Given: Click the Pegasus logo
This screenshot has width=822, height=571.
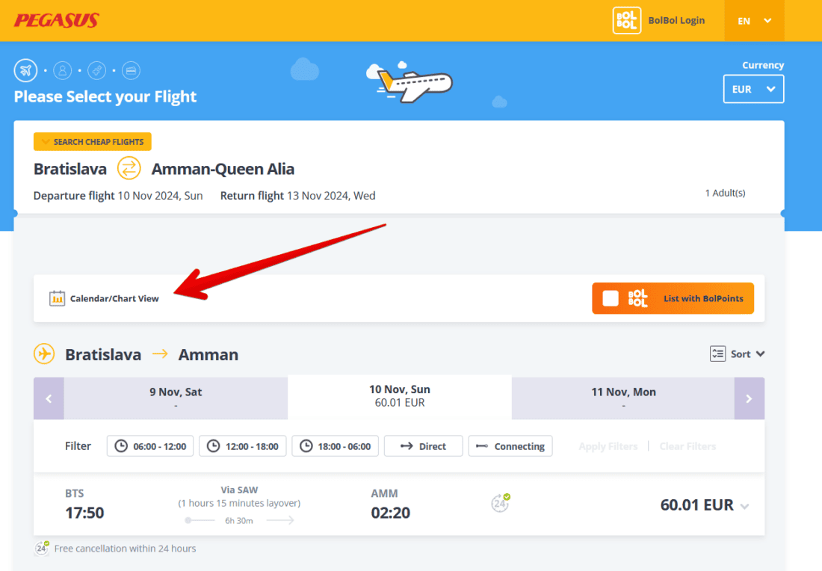Looking at the screenshot, I should point(56,20).
